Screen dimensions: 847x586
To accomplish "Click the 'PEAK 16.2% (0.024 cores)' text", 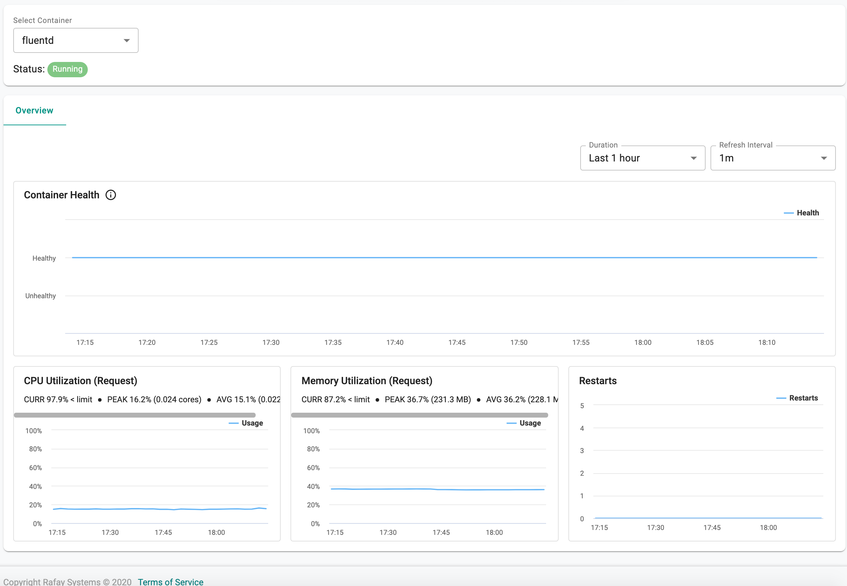I will coord(154,399).
